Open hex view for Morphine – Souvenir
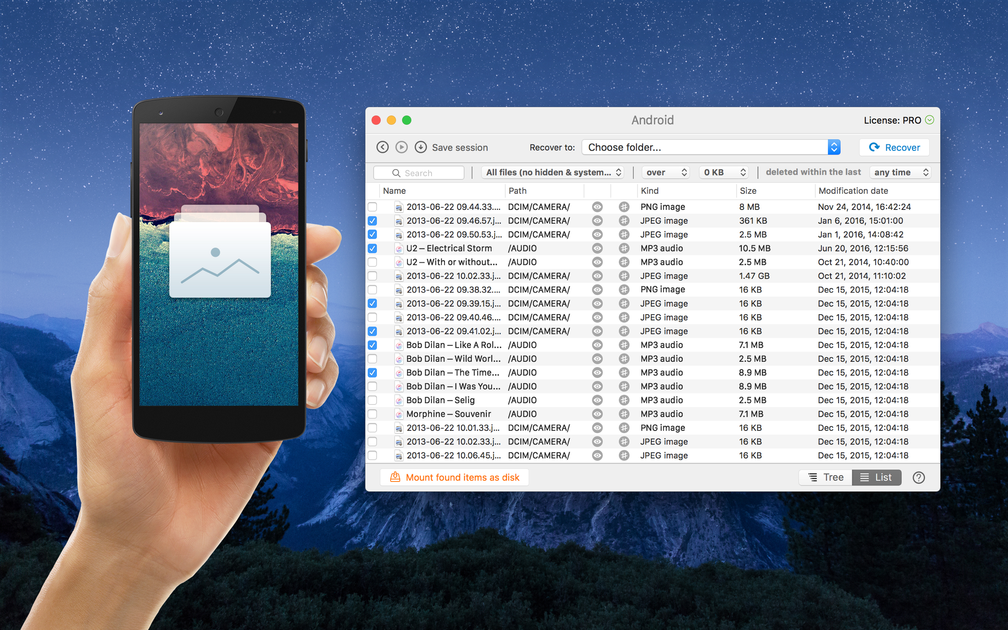Viewport: 1008px width, 630px height. click(x=624, y=414)
